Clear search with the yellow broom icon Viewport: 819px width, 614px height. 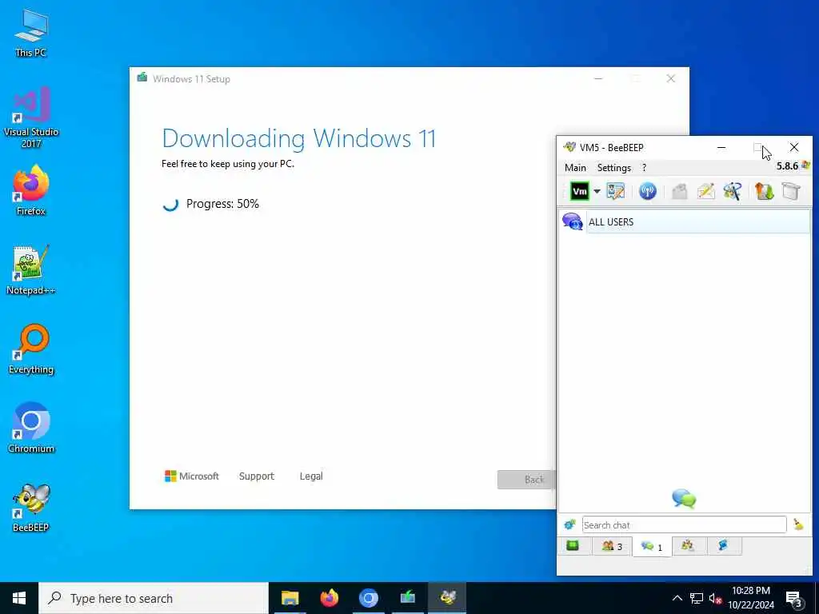click(x=798, y=524)
